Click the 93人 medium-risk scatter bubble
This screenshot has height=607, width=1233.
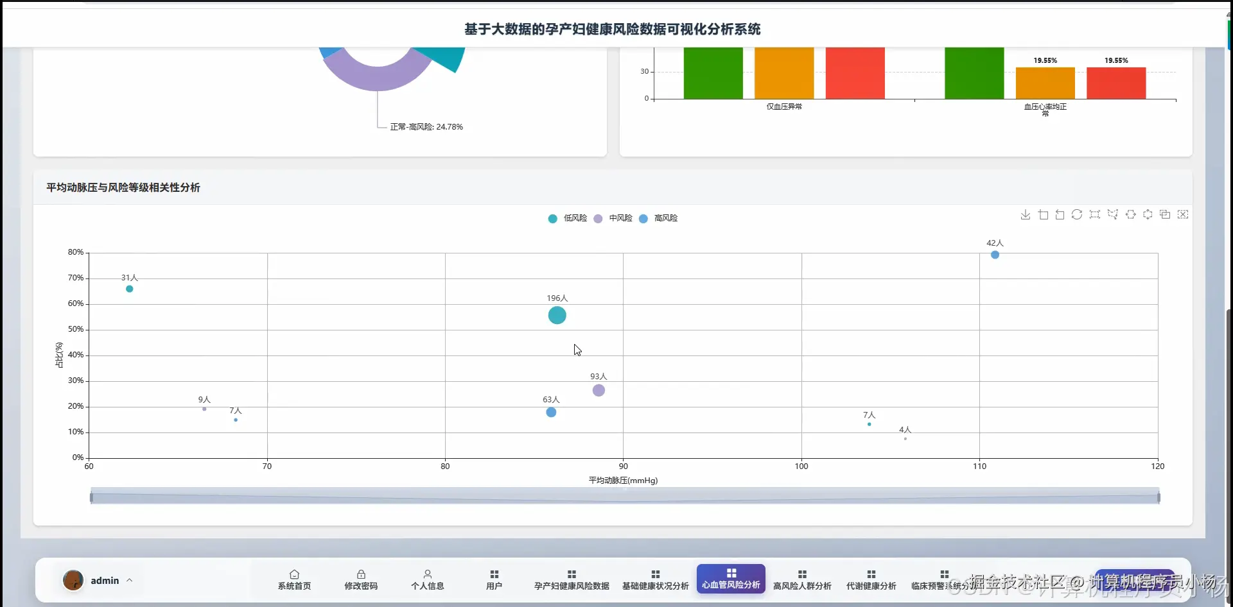tap(599, 390)
